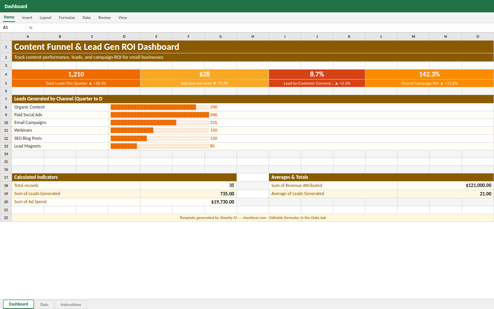
Task: Select column O header
Action: point(478,36)
